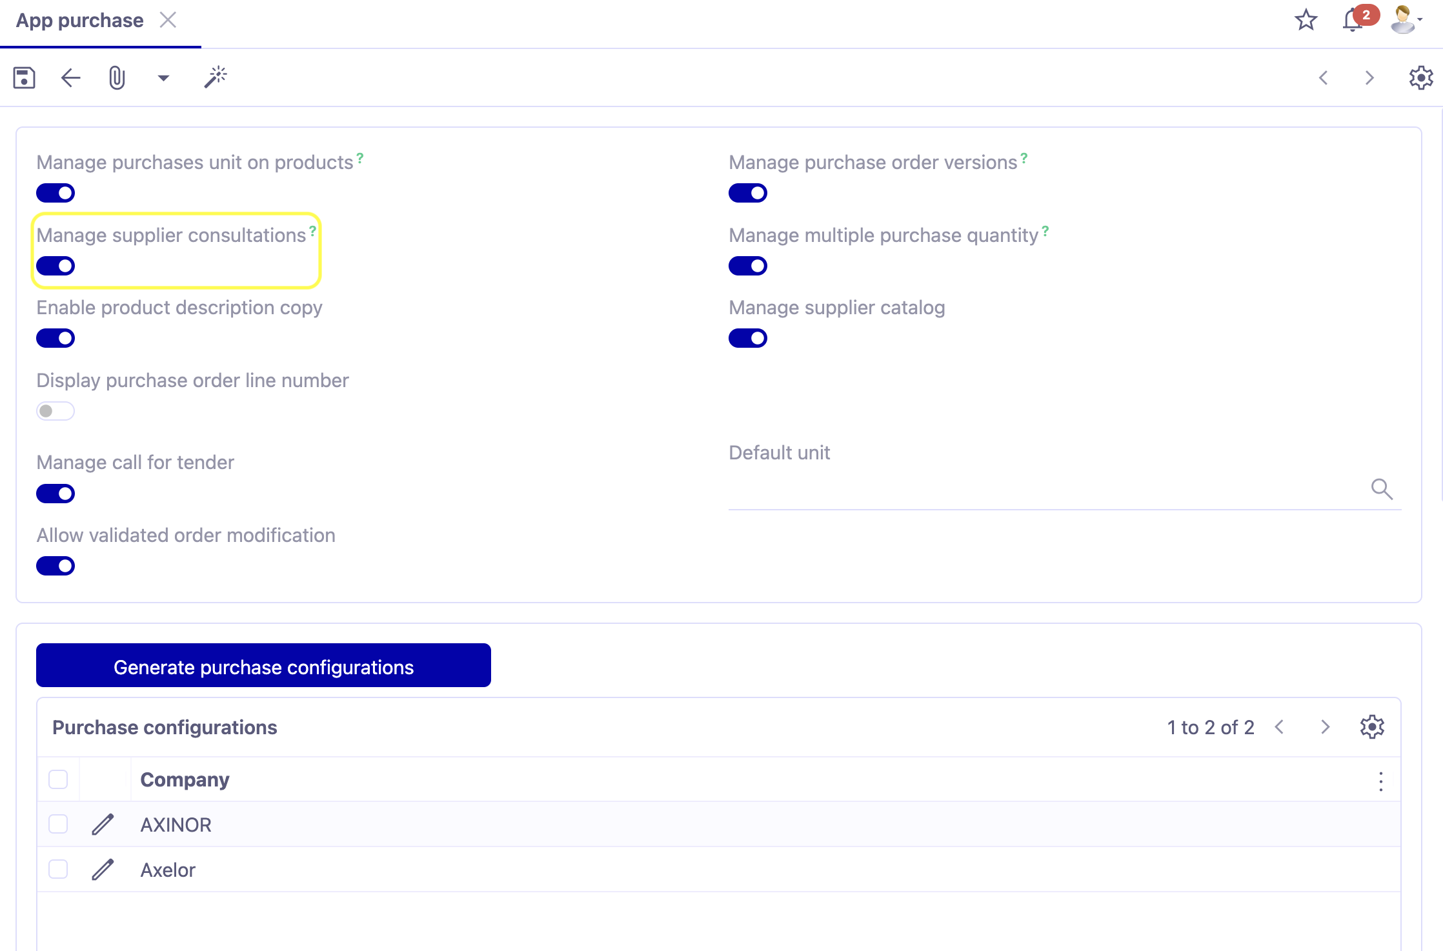Open the user avatar menu
Image resolution: width=1443 pixels, height=951 pixels.
pyautogui.click(x=1404, y=20)
